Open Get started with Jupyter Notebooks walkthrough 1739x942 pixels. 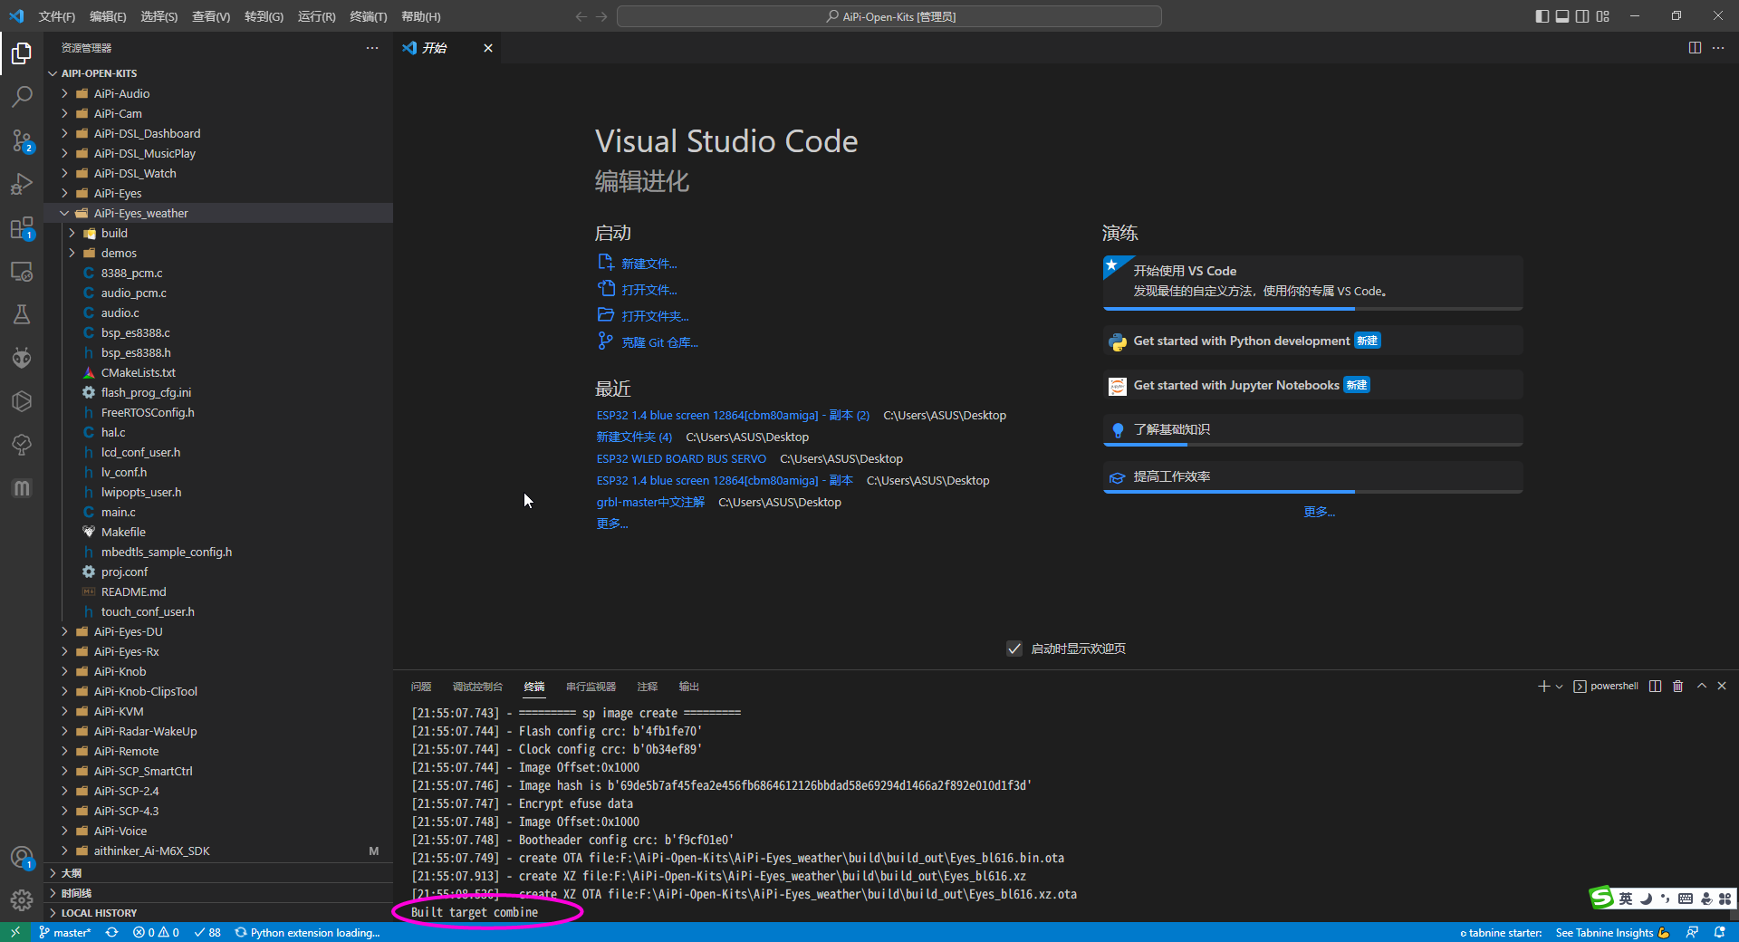tap(1312, 385)
